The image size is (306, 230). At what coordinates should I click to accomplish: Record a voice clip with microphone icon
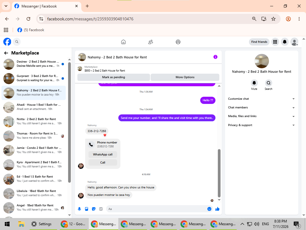(x=79, y=209)
